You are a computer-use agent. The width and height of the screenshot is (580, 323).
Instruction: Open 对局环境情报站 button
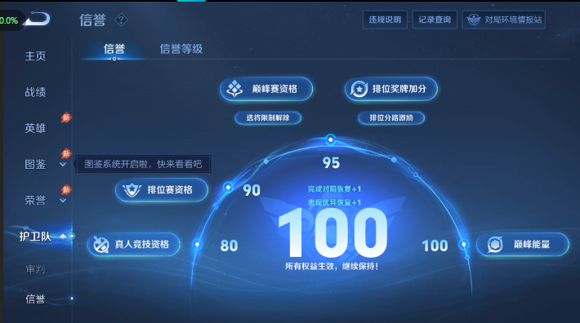[503, 20]
